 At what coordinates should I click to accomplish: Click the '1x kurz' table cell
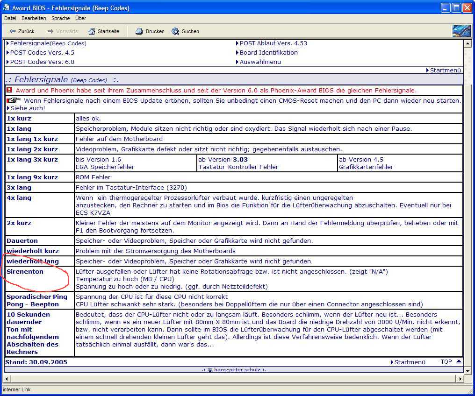[40, 118]
